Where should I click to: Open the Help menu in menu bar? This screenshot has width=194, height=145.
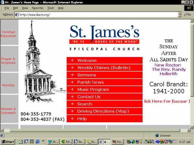[61, 8]
